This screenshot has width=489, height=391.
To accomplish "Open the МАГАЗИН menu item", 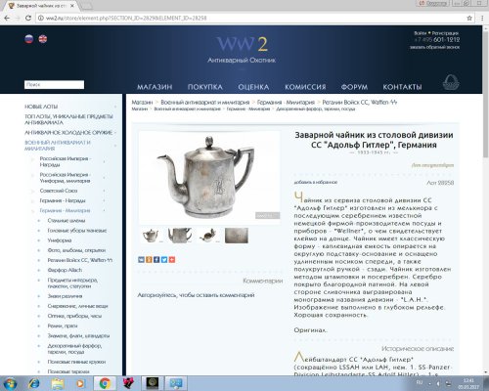I will click(x=155, y=87).
